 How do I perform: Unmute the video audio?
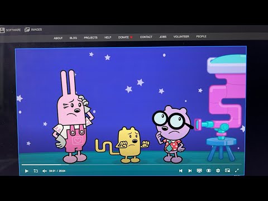click(x=44, y=171)
